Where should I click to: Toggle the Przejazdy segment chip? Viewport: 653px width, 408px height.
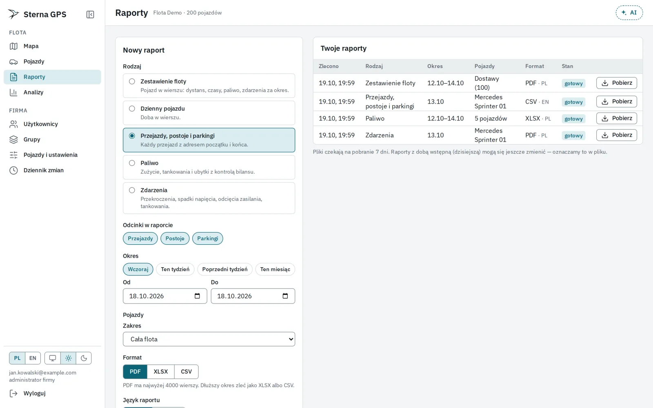coord(140,239)
